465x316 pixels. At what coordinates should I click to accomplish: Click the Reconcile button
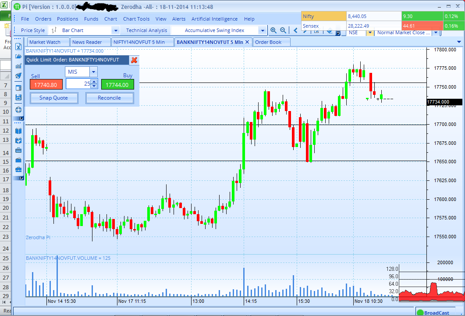(x=110, y=98)
